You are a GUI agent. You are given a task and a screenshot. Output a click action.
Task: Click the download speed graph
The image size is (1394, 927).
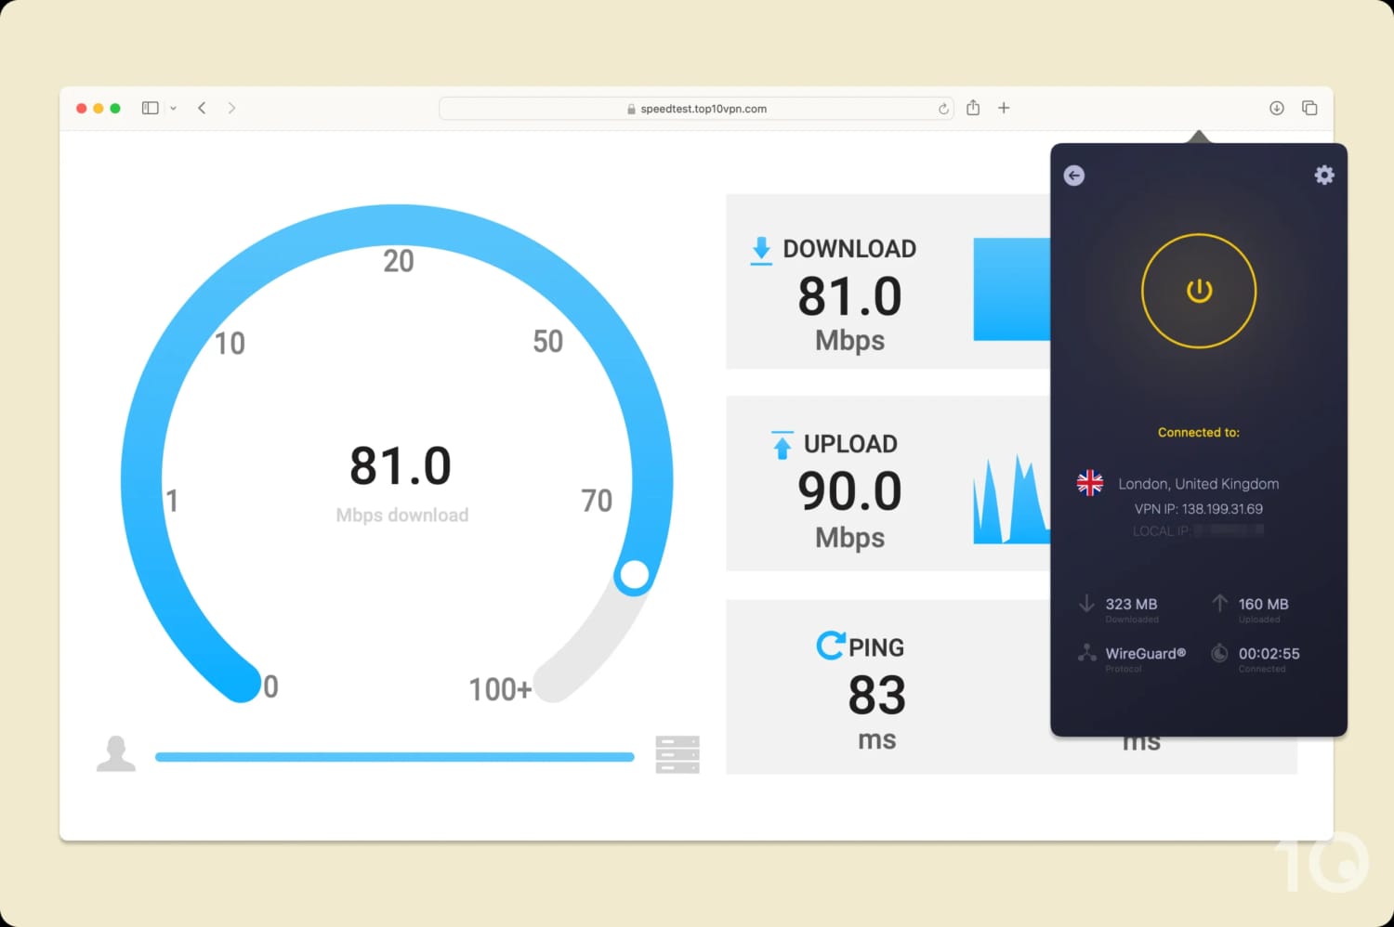click(1011, 289)
